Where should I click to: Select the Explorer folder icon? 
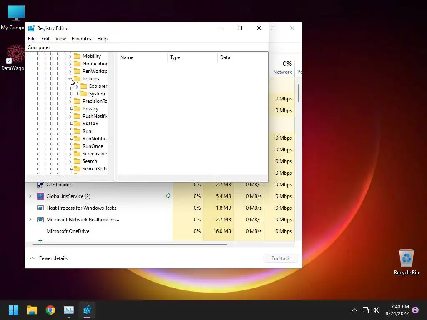coord(84,86)
